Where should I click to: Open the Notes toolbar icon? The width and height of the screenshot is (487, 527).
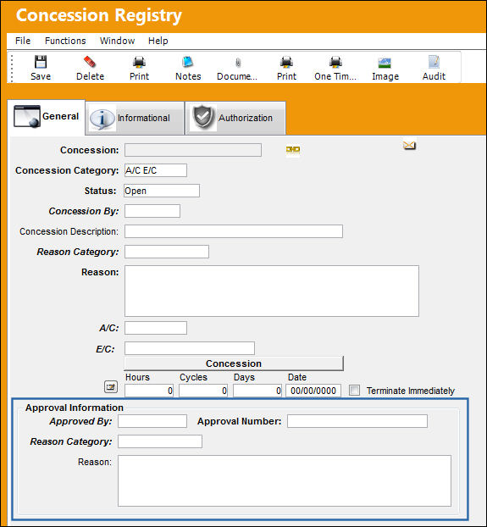tap(188, 62)
